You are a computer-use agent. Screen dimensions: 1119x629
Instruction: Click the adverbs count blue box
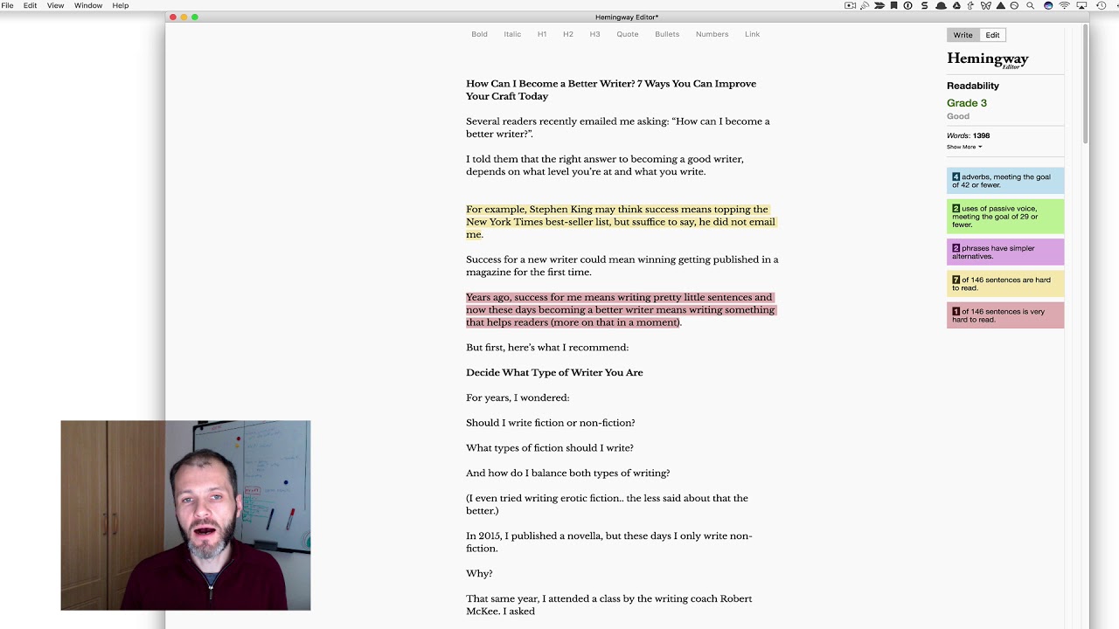[x=1005, y=181]
